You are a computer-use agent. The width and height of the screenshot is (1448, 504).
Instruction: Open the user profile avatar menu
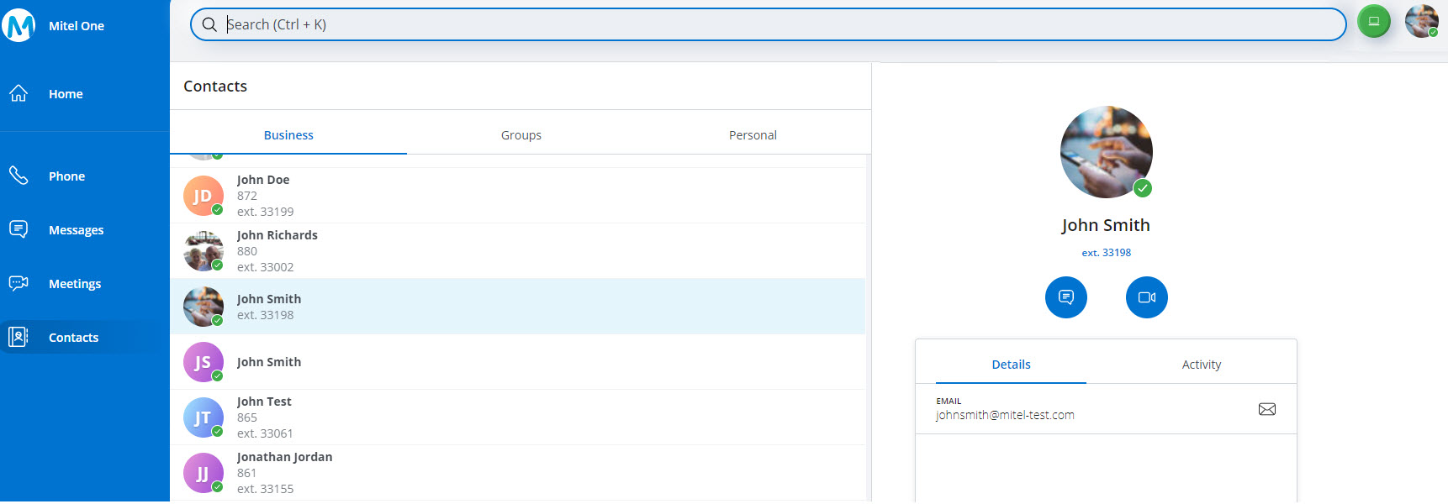tap(1421, 21)
